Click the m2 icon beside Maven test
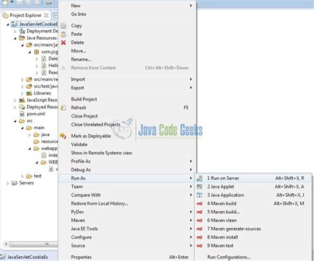Screen dimensions: 314x261 point(199,246)
